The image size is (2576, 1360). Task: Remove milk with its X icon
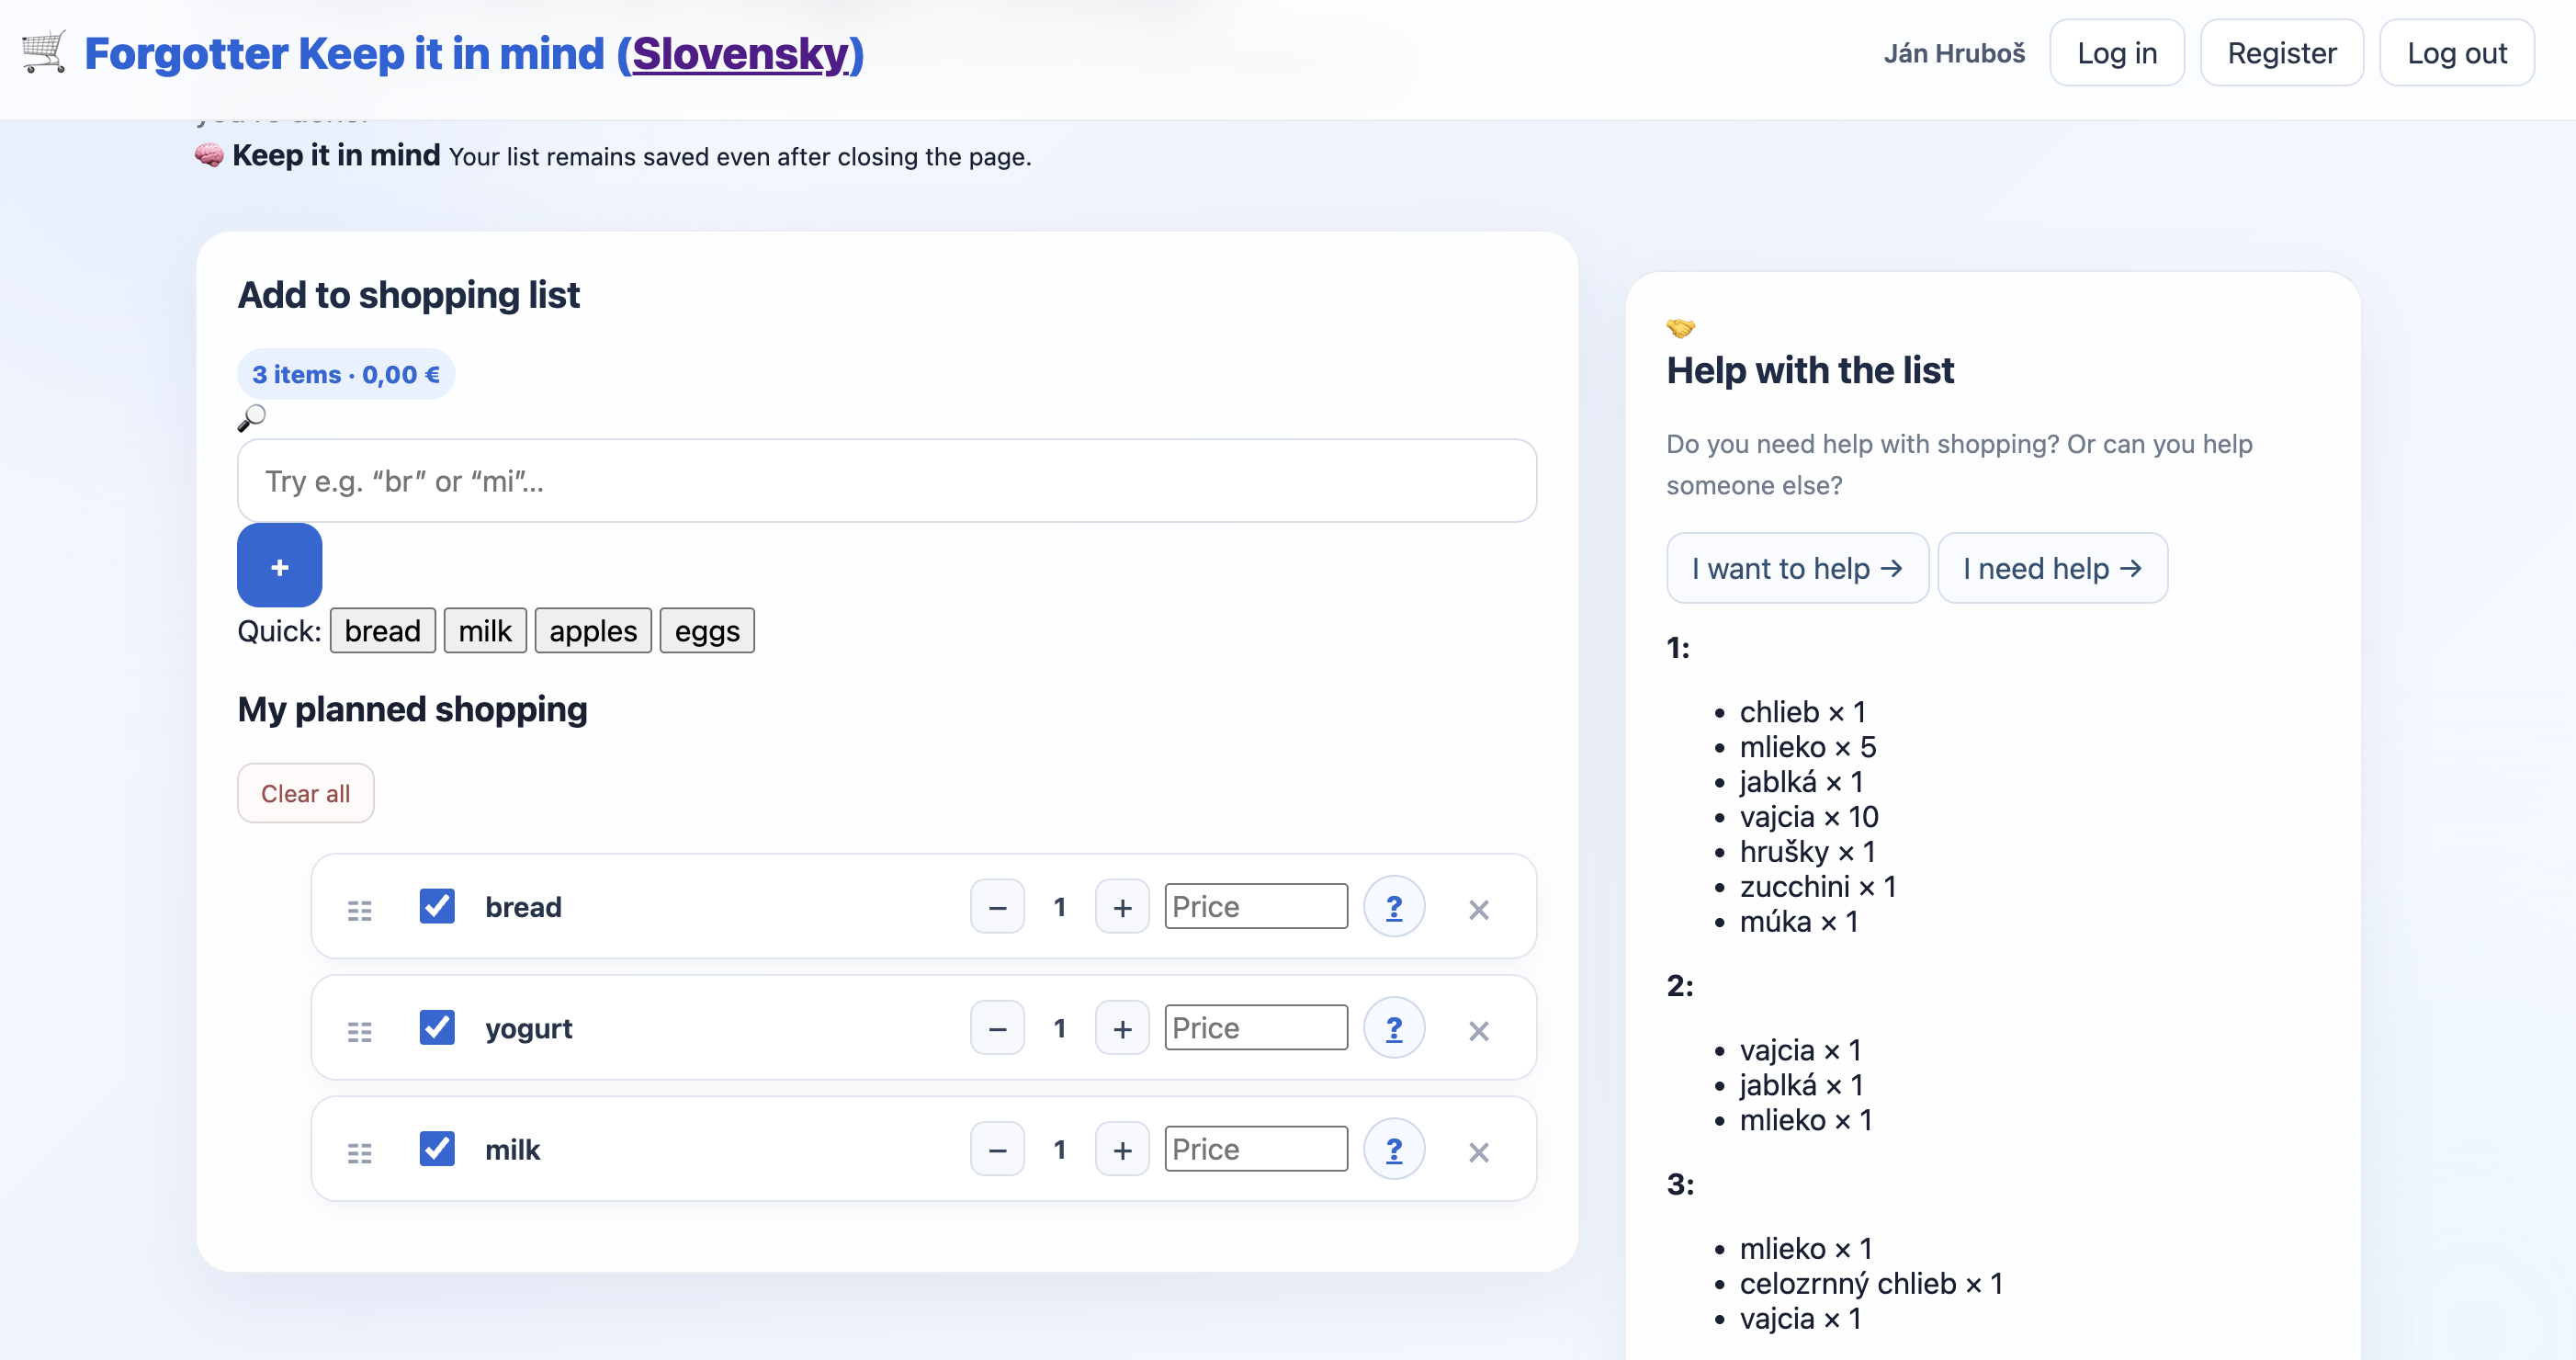pos(1478,1152)
